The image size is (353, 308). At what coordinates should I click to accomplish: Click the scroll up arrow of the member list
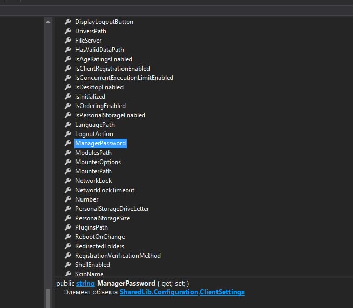(48, 22)
